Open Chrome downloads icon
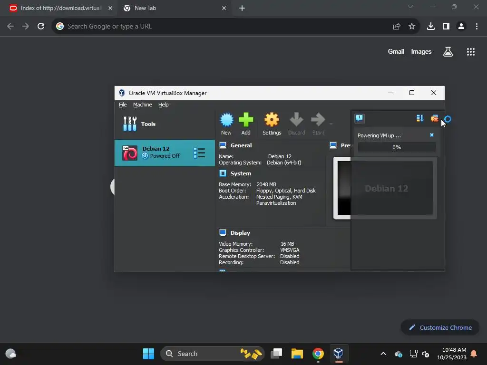 coord(431,27)
